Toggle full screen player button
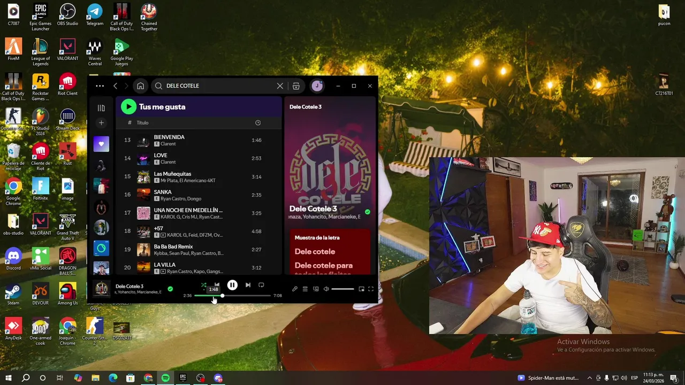 click(x=371, y=289)
